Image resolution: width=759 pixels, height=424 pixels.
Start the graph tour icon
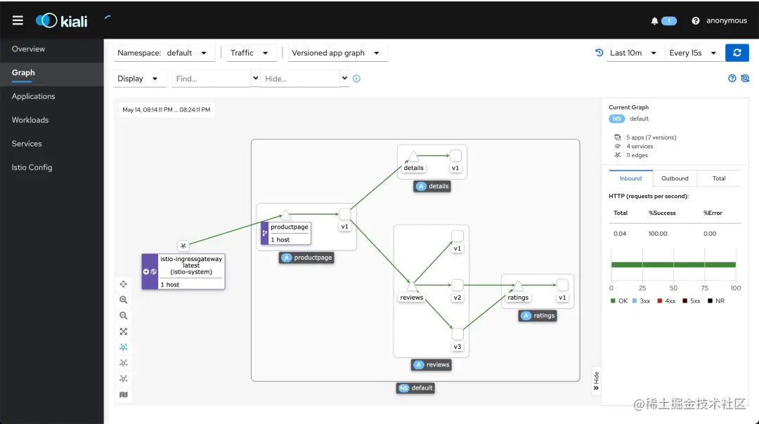pos(745,79)
